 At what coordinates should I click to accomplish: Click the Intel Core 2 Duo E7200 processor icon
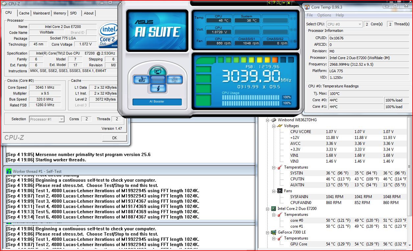pos(273,209)
